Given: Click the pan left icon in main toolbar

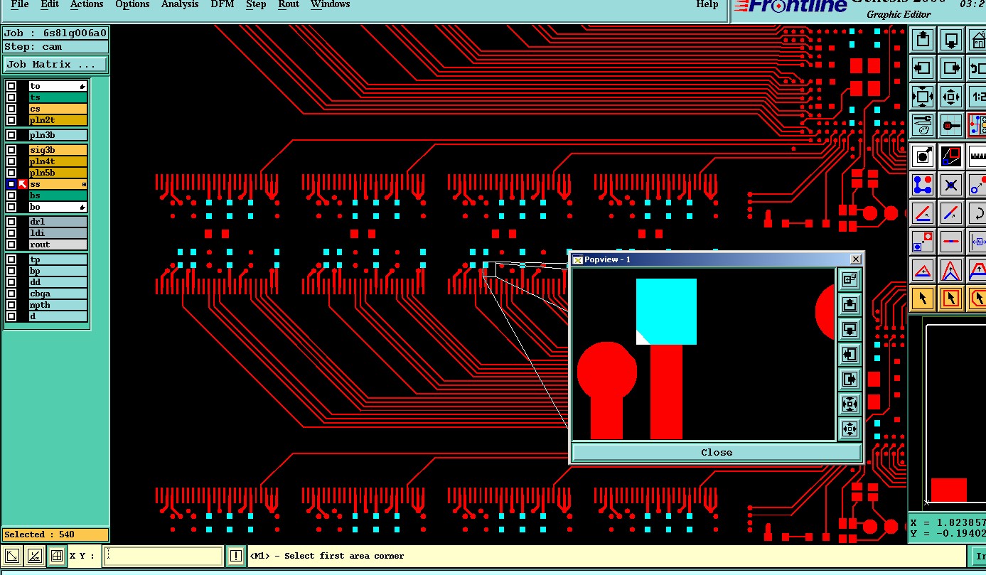Looking at the screenshot, I should pos(923,68).
